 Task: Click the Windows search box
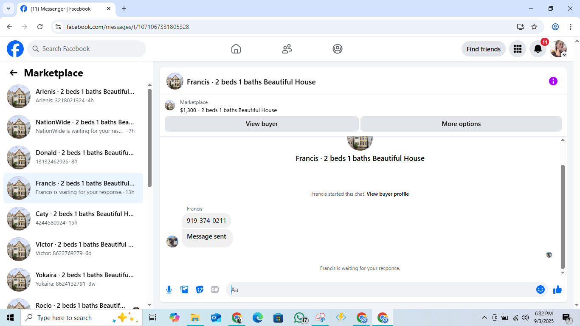tap(81, 318)
